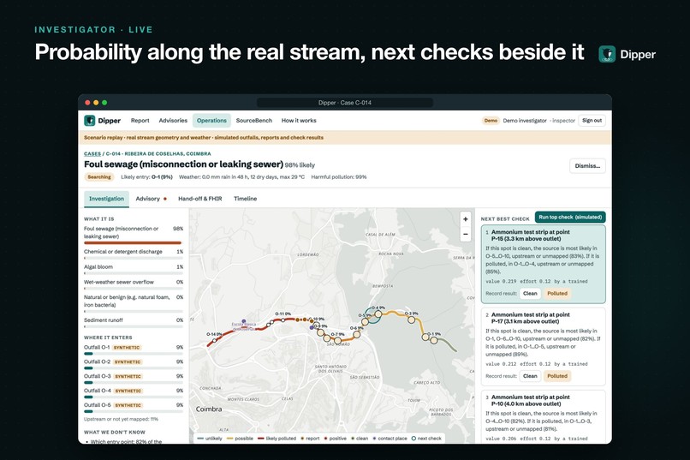Click 'Harmful pollution: 99%' text
This screenshot has height=460, width=690.
click(339, 177)
